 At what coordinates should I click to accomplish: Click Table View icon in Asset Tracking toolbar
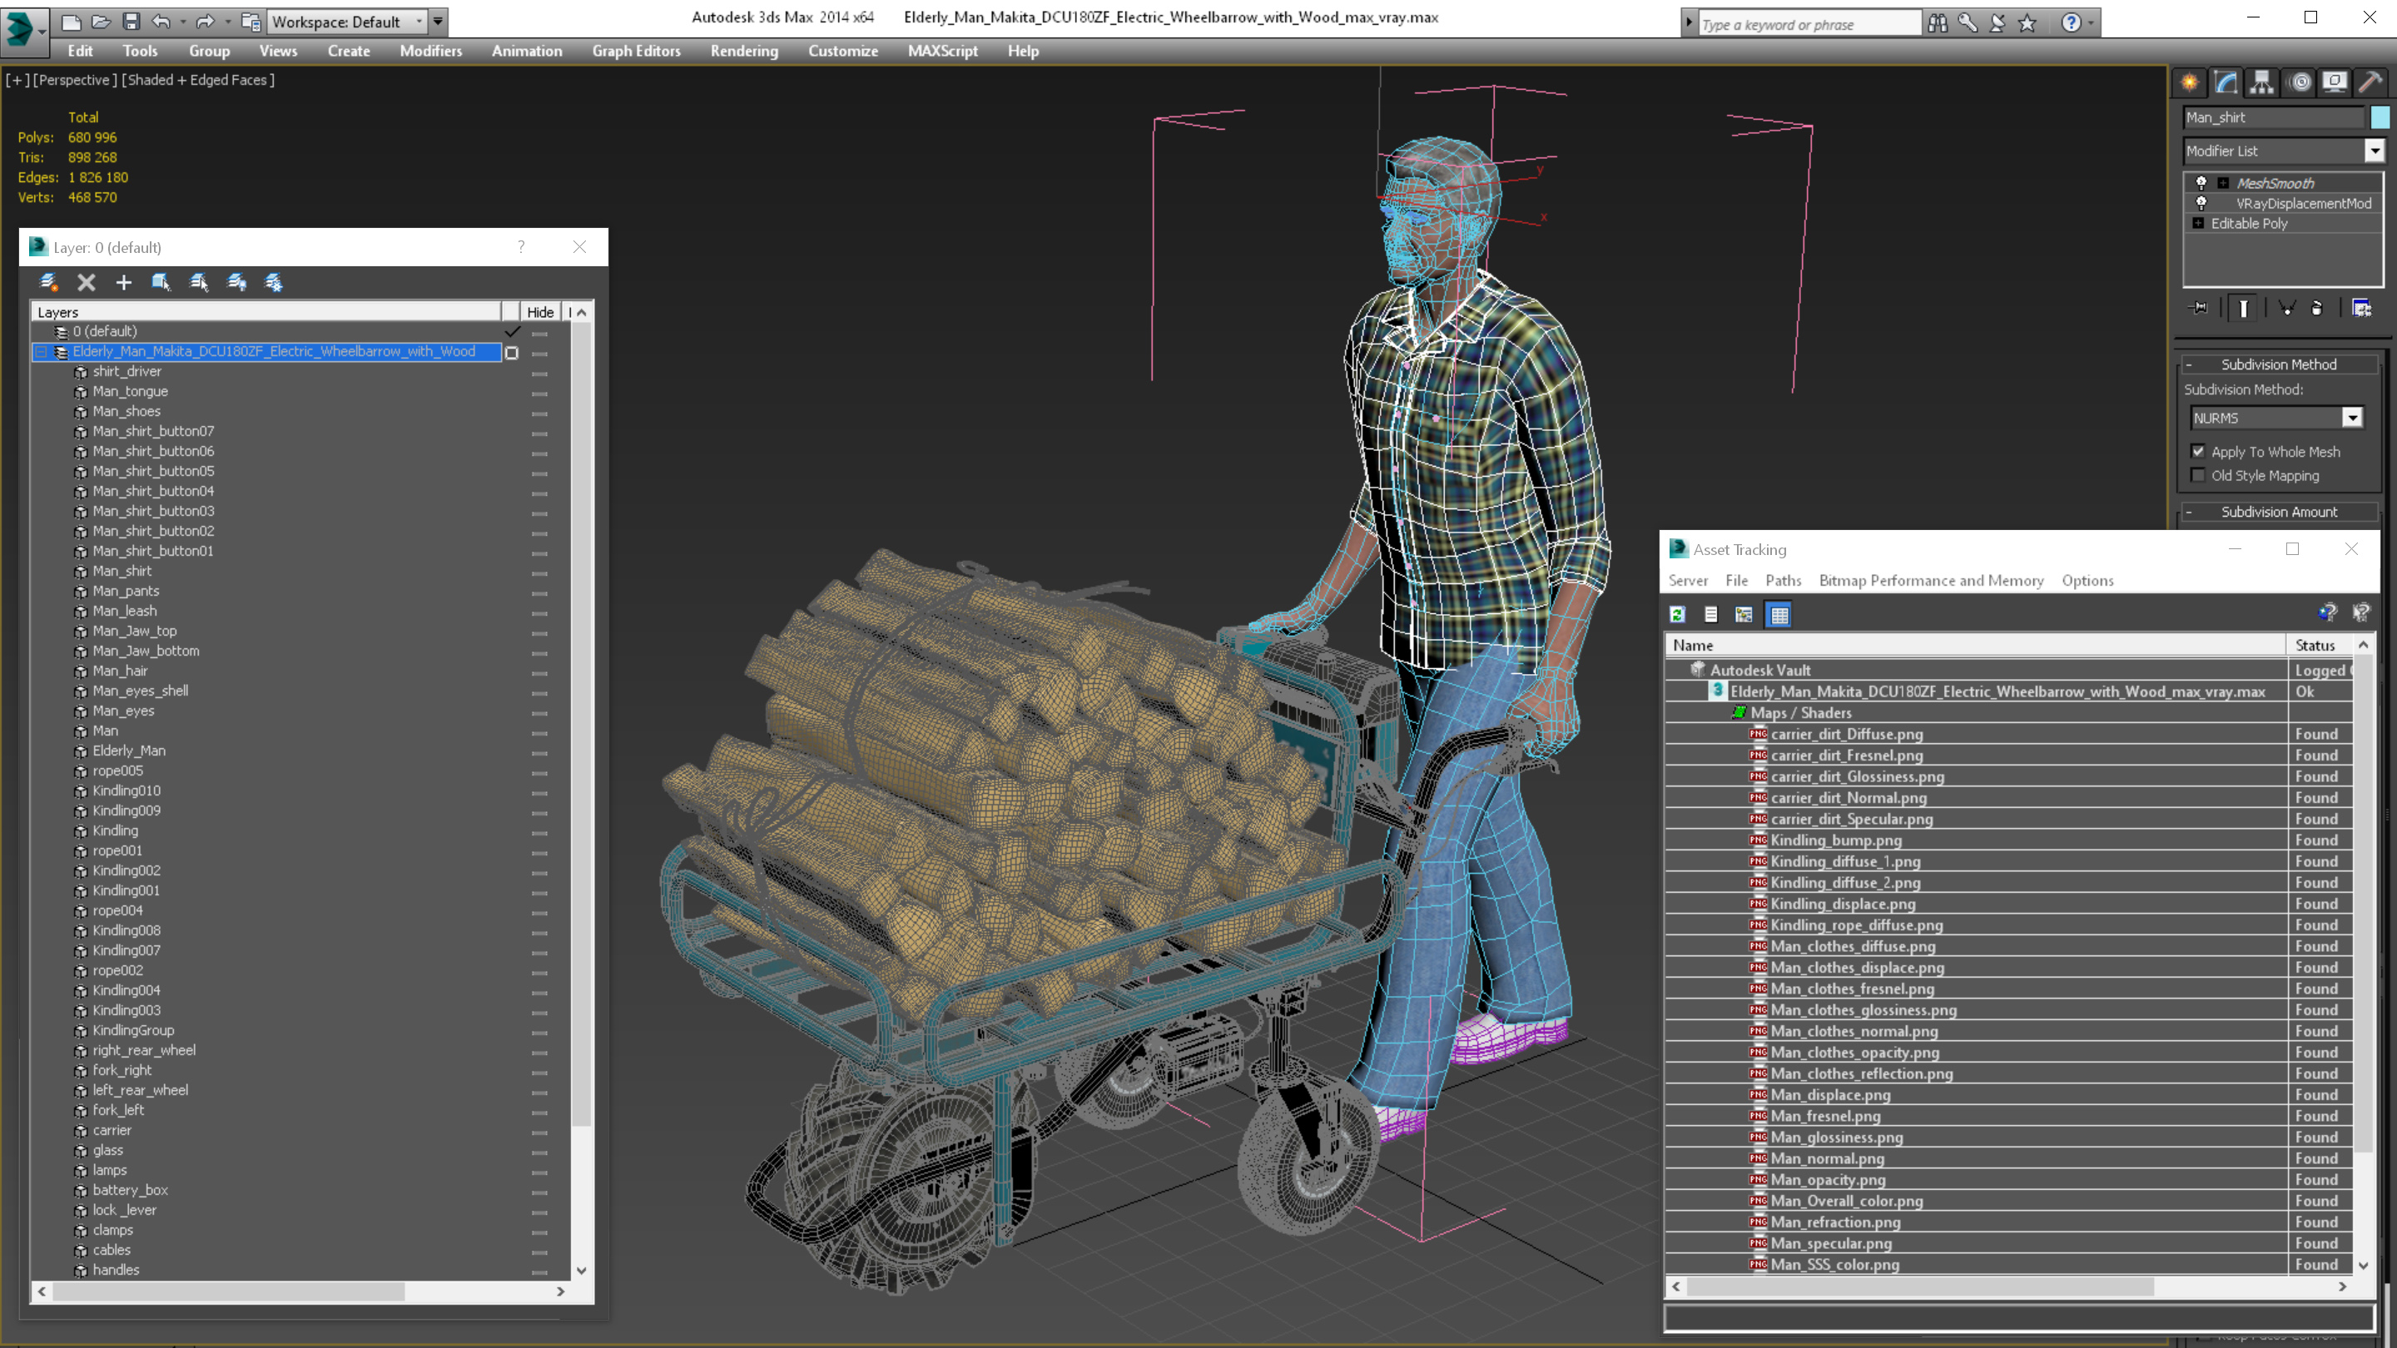tap(1779, 614)
